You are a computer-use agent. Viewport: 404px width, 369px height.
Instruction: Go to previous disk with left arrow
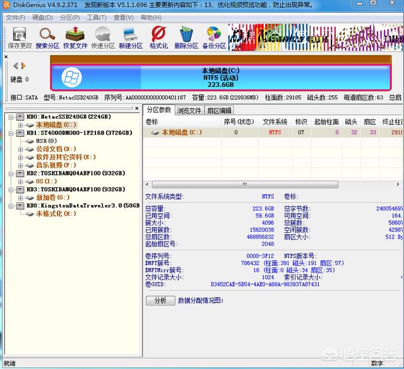[16, 66]
